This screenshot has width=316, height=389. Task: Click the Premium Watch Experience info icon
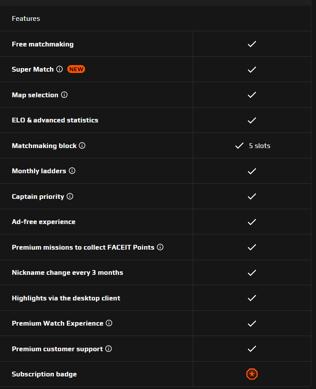pos(109,323)
